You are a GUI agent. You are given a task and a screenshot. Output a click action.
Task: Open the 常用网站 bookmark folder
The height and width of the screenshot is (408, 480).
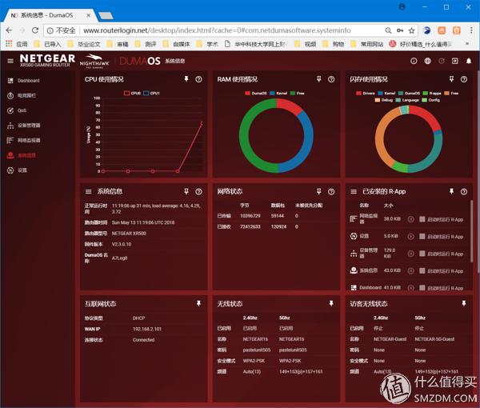[366, 44]
